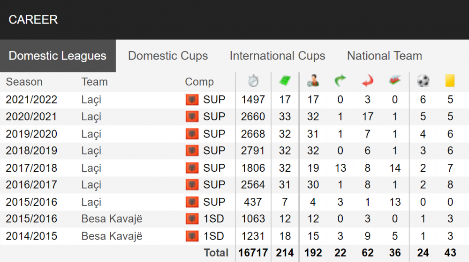The height and width of the screenshot is (262, 469).
Task: Open Laçi team link for 2020/2021 season
Action: pos(91,117)
